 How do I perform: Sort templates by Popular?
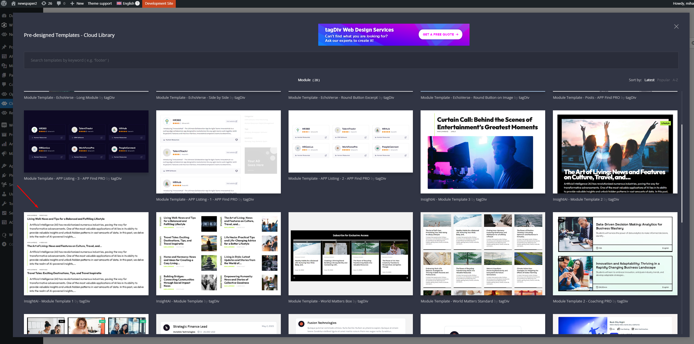pos(663,80)
